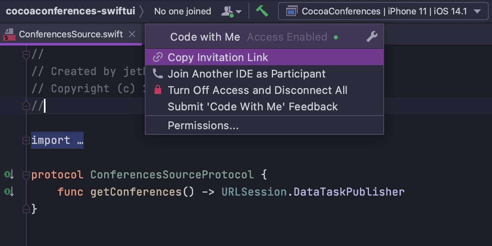
Task: Click the phone icon beside Join Another IDE
Action: [x=158, y=74]
